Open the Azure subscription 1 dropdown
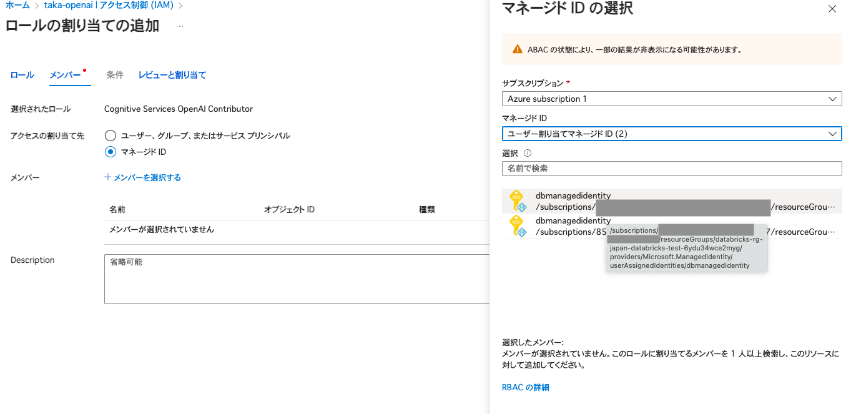 pyautogui.click(x=672, y=98)
